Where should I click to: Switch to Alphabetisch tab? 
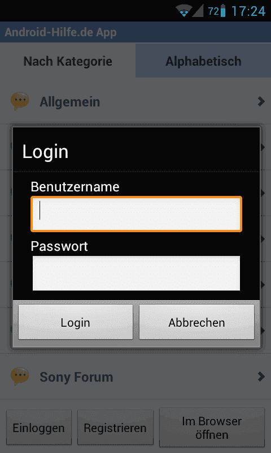click(203, 61)
